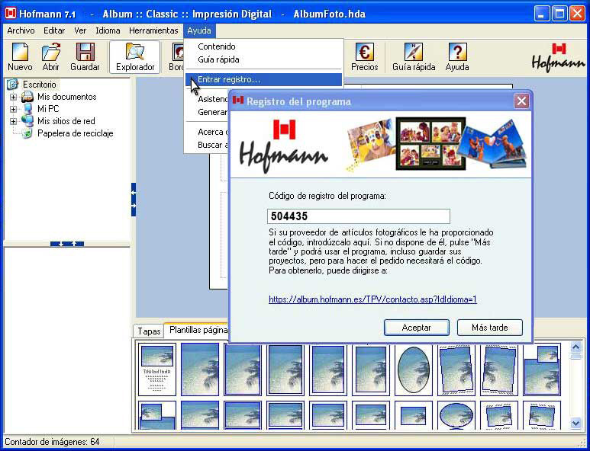Open the Ver menu
The width and height of the screenshot is (590, 451).
[x=80, y=30]
